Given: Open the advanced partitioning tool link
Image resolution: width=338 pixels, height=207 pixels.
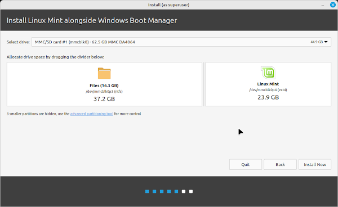Looking at the screenshot, I should coord(92,114).
